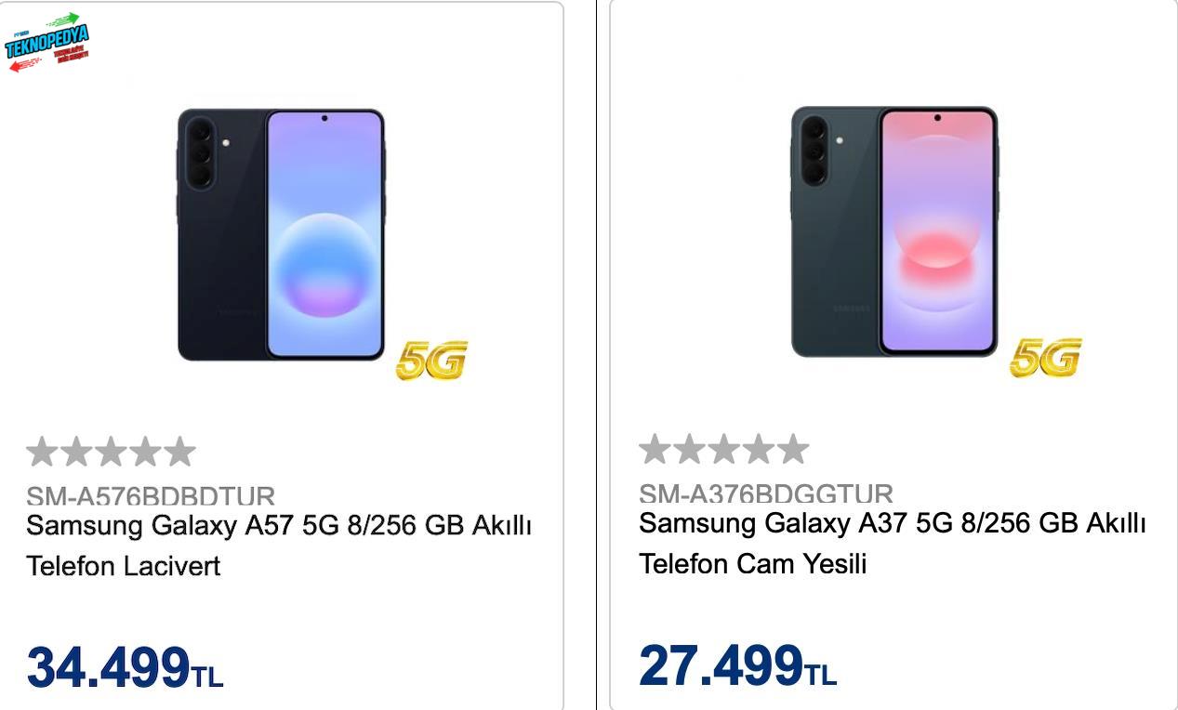The image size is (1178, 710).
Task: Select the first rating star for Galaxy A37
Action: [x=655, y=450]
